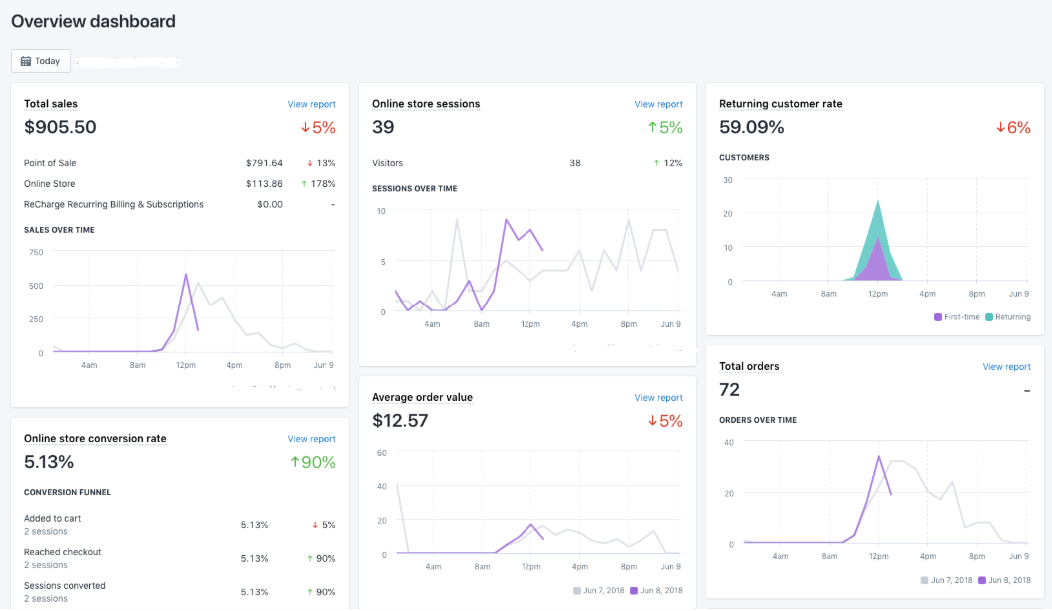Click the Visitors row in sessions card

coord(525,163)
